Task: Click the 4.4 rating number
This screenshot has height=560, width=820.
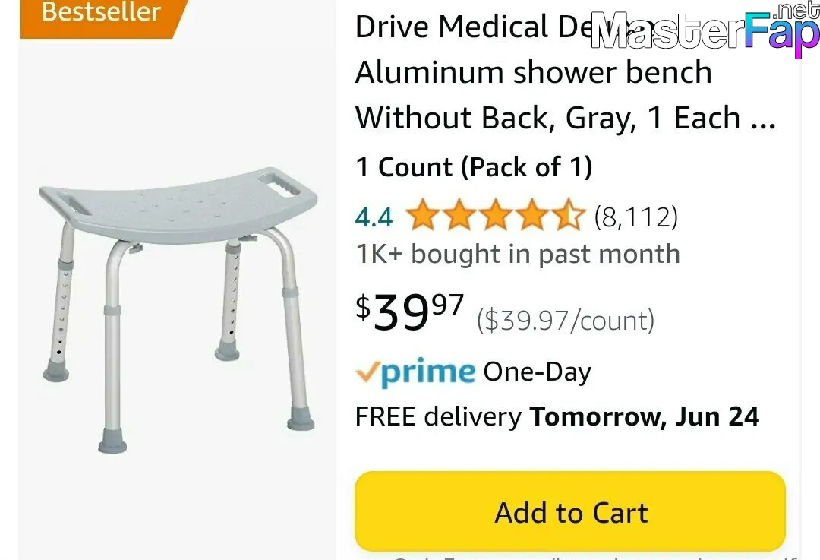Action: (374, 217)
